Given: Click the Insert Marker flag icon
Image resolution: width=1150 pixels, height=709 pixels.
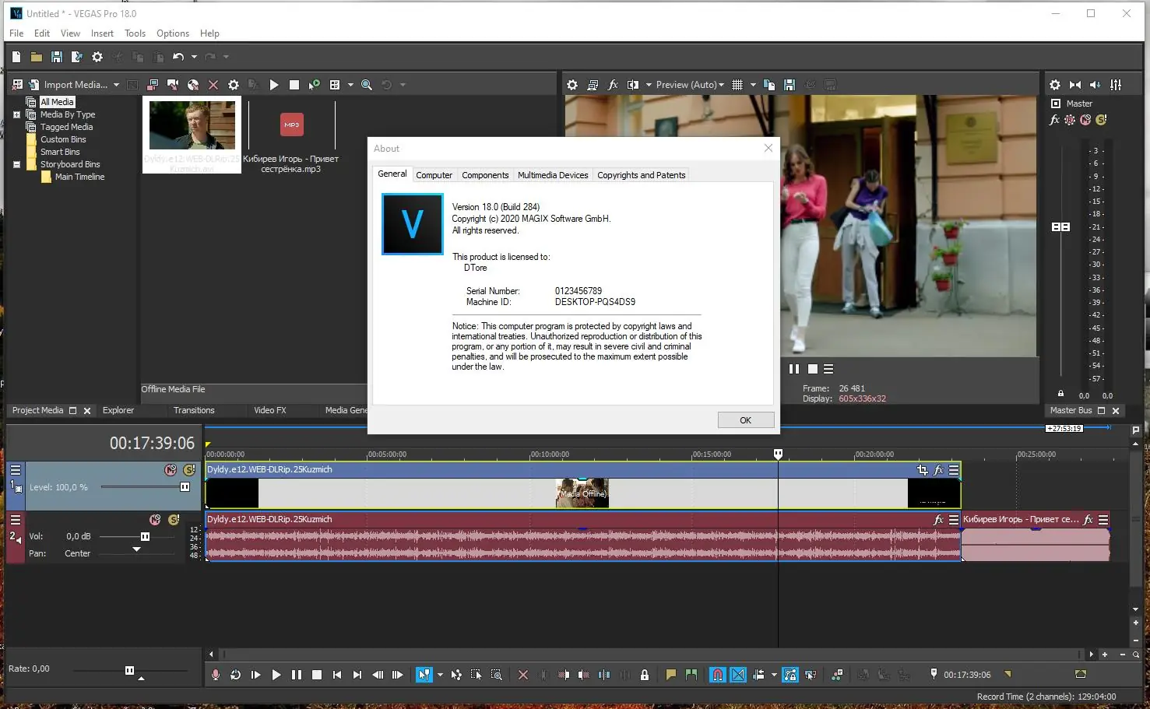Looking at the screenshot, I should point(670,675).
